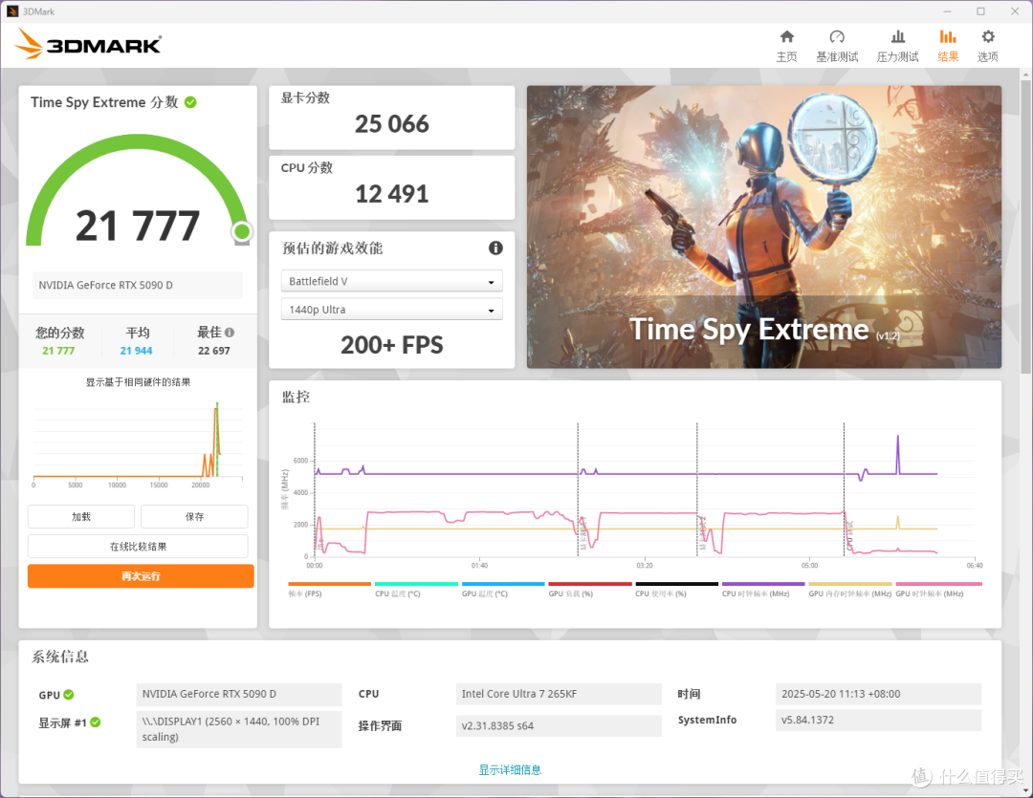Open the 1440p Ultra resolution dropdown

391,310
